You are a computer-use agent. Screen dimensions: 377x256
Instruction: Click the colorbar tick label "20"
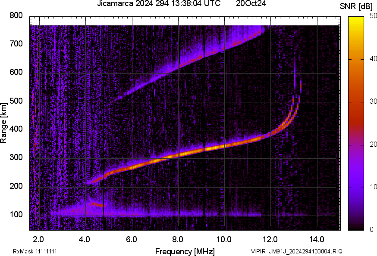pos(373,145)
